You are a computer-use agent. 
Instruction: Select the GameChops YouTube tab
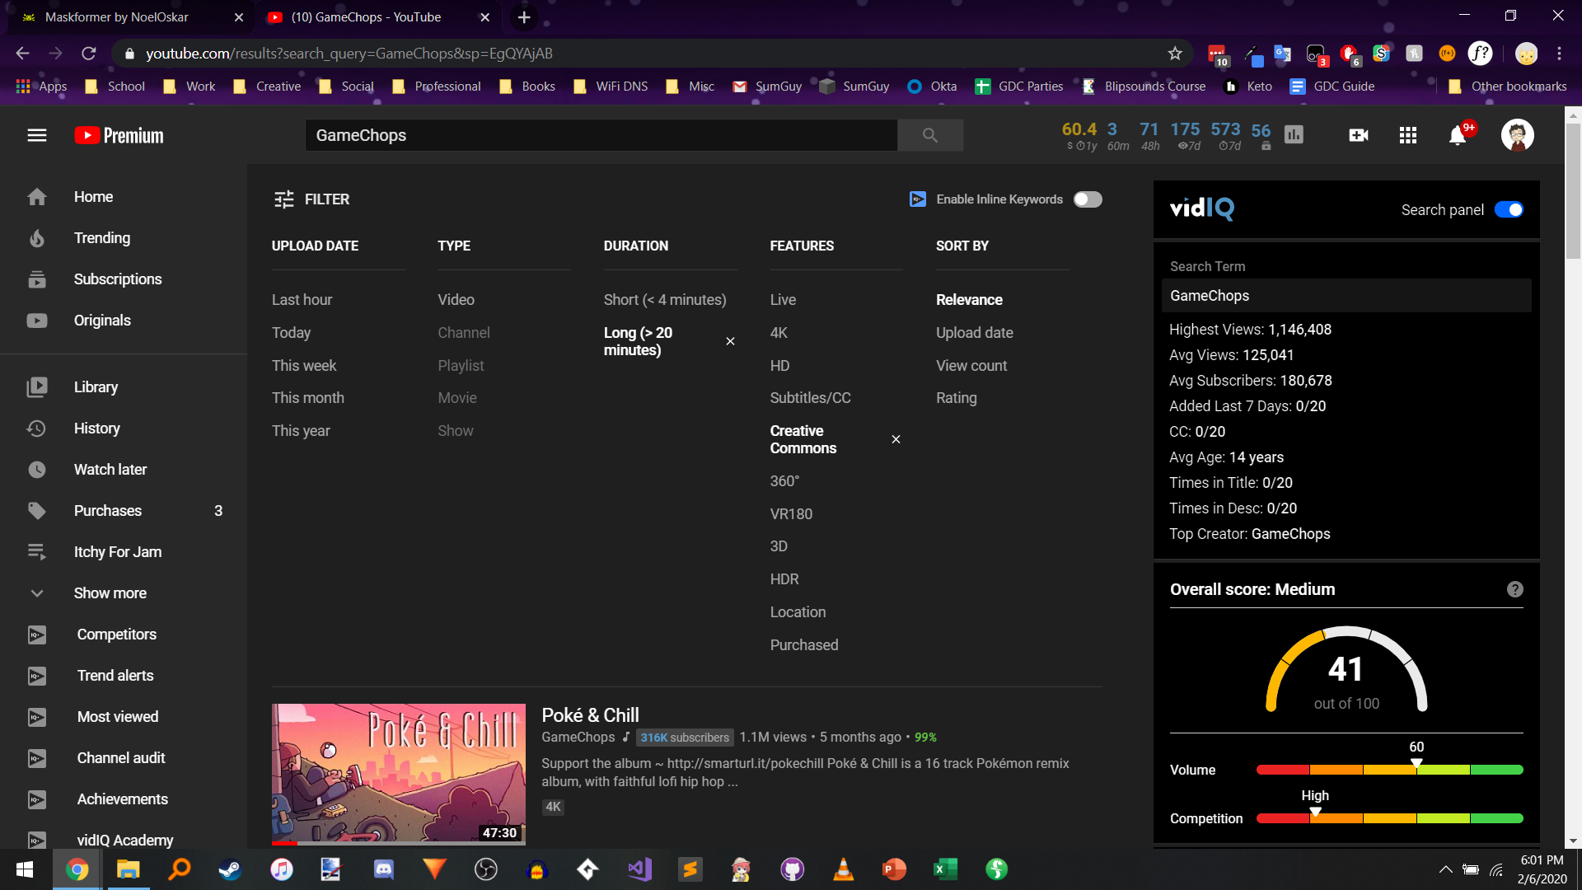pos(377,17)
